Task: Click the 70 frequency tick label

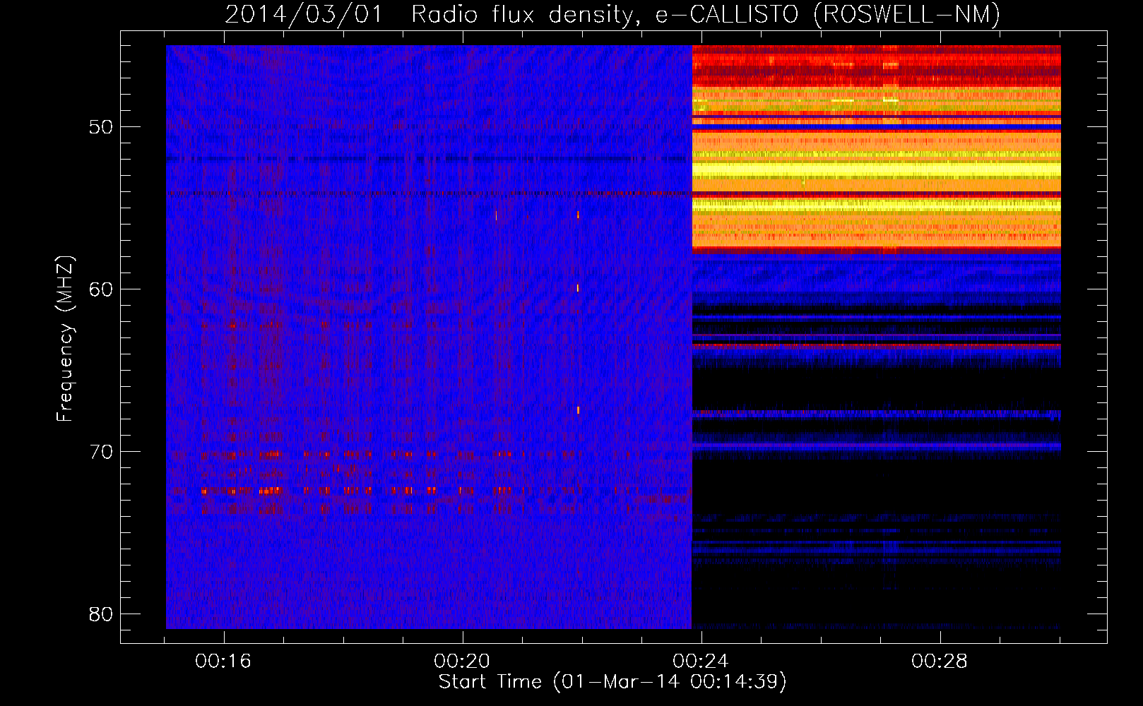Action: pos(101,452)
